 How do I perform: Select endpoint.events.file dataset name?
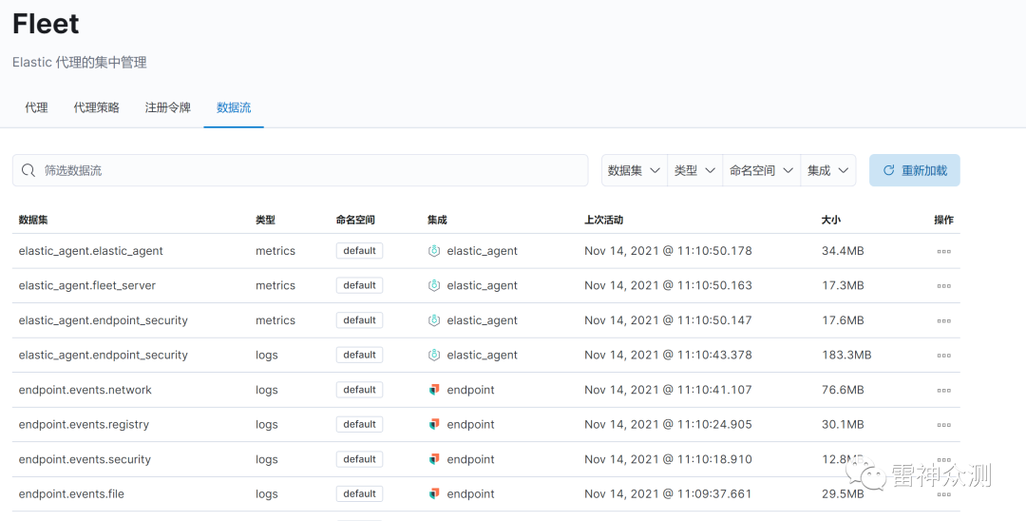tap(71, 493)
